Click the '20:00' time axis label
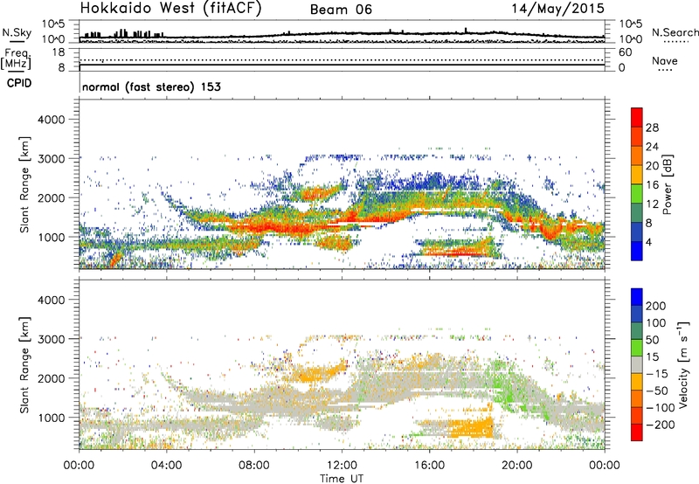The image size is (699, 484). click(x=516, y=466)
